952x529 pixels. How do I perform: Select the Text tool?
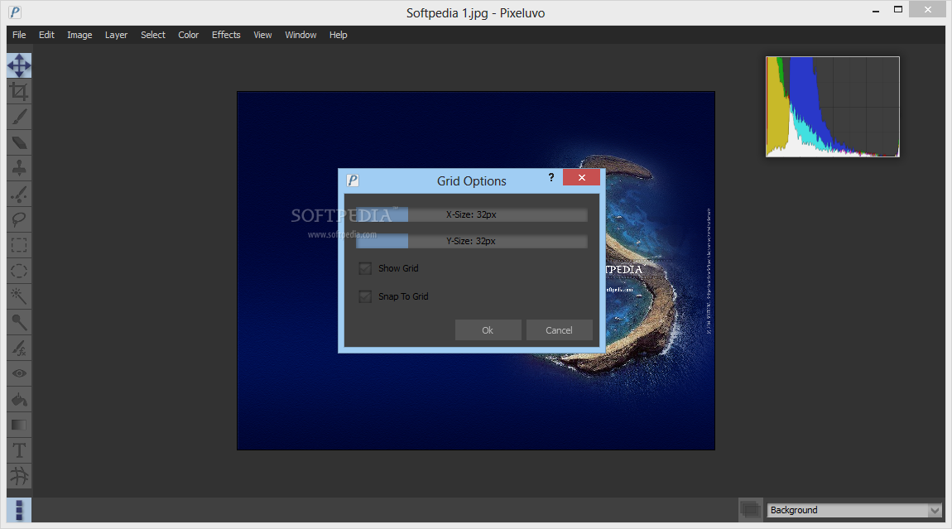[x=19, y=450]
